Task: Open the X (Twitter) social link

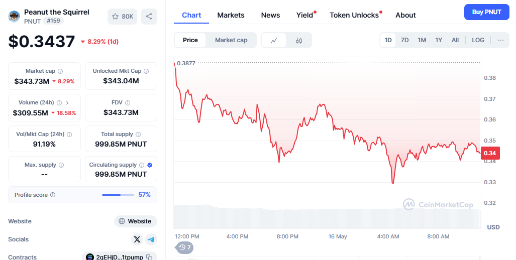Action: 137,239
